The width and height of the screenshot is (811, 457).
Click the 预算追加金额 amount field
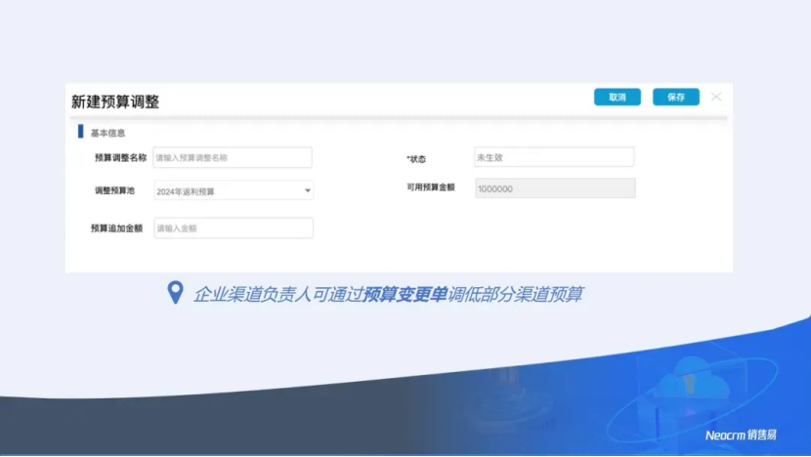pyautogui.click(x=233, y=228)
